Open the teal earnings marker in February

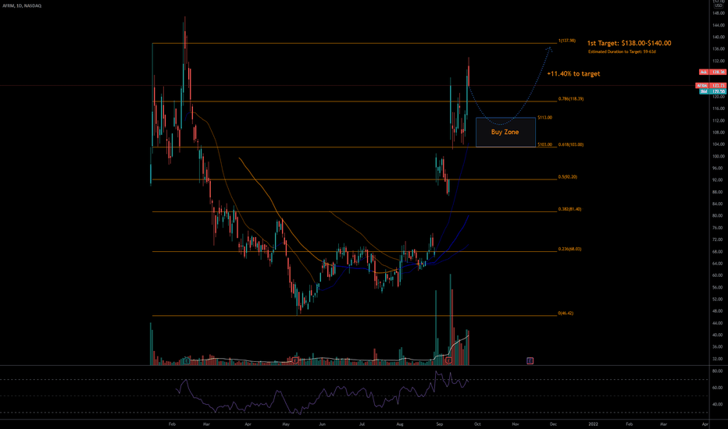click(186, 360)
